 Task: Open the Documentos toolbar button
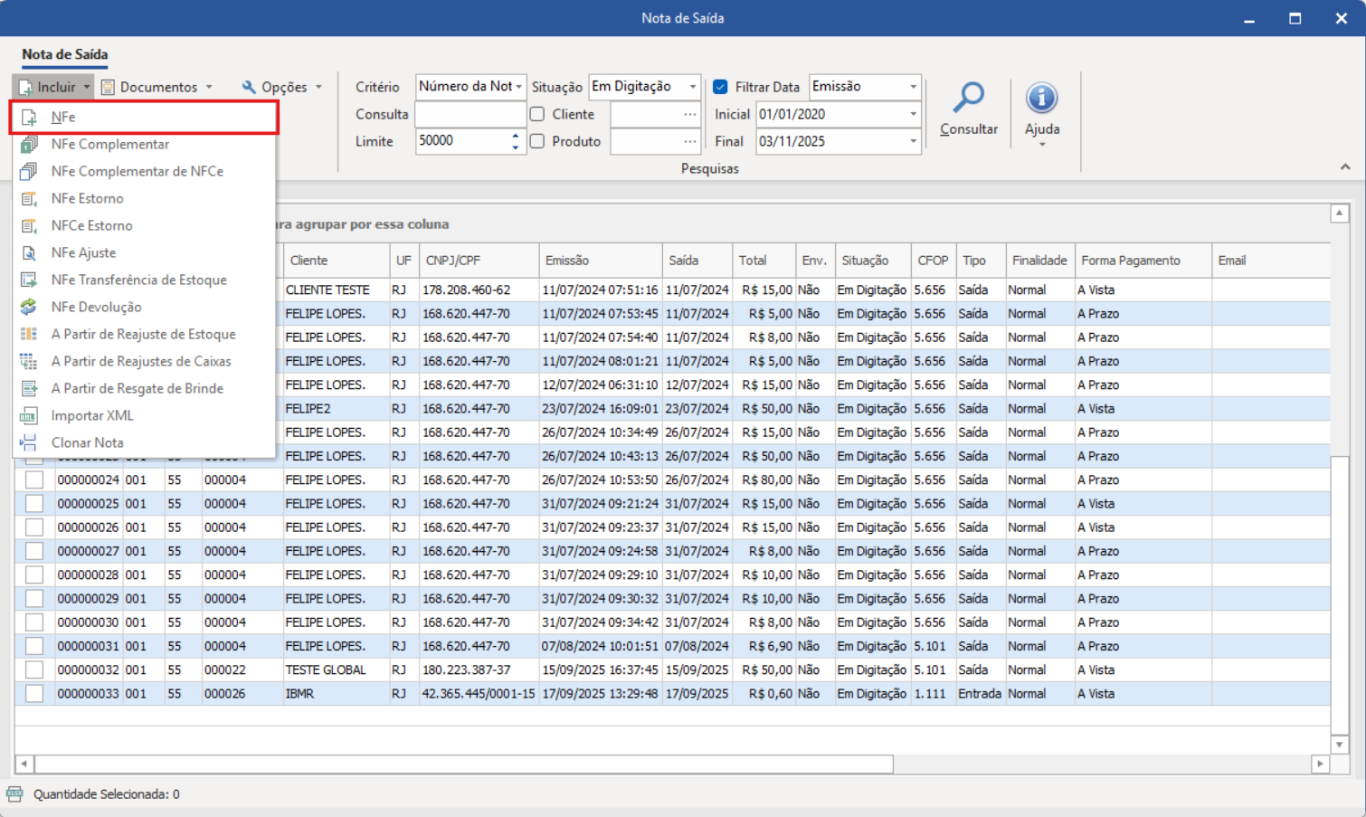point(157,87)
